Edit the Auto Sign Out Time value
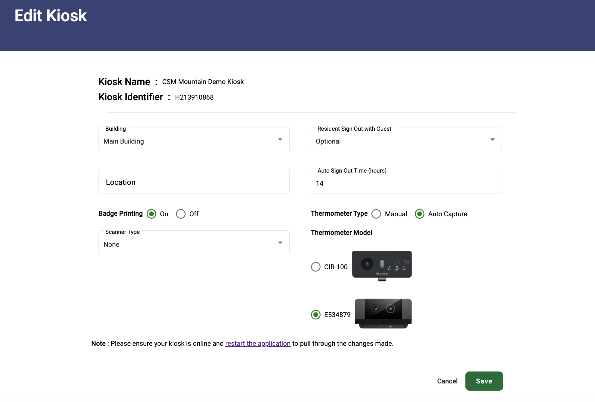Image resolution: width=595 pixels, height=402 pixels. (x=406, y=183)
